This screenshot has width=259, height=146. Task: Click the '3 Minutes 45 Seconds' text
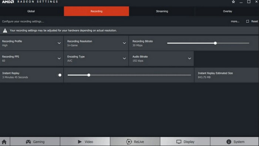coord(15,77)
